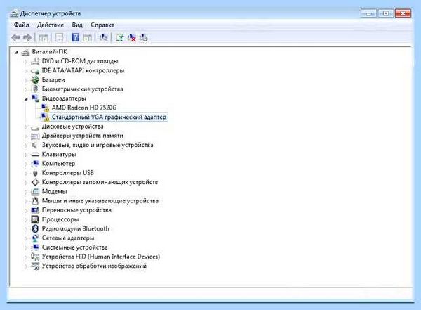The image size is (421, 310).
Task: Click the chip icon beside Процессоры
Action: (35, 219)
